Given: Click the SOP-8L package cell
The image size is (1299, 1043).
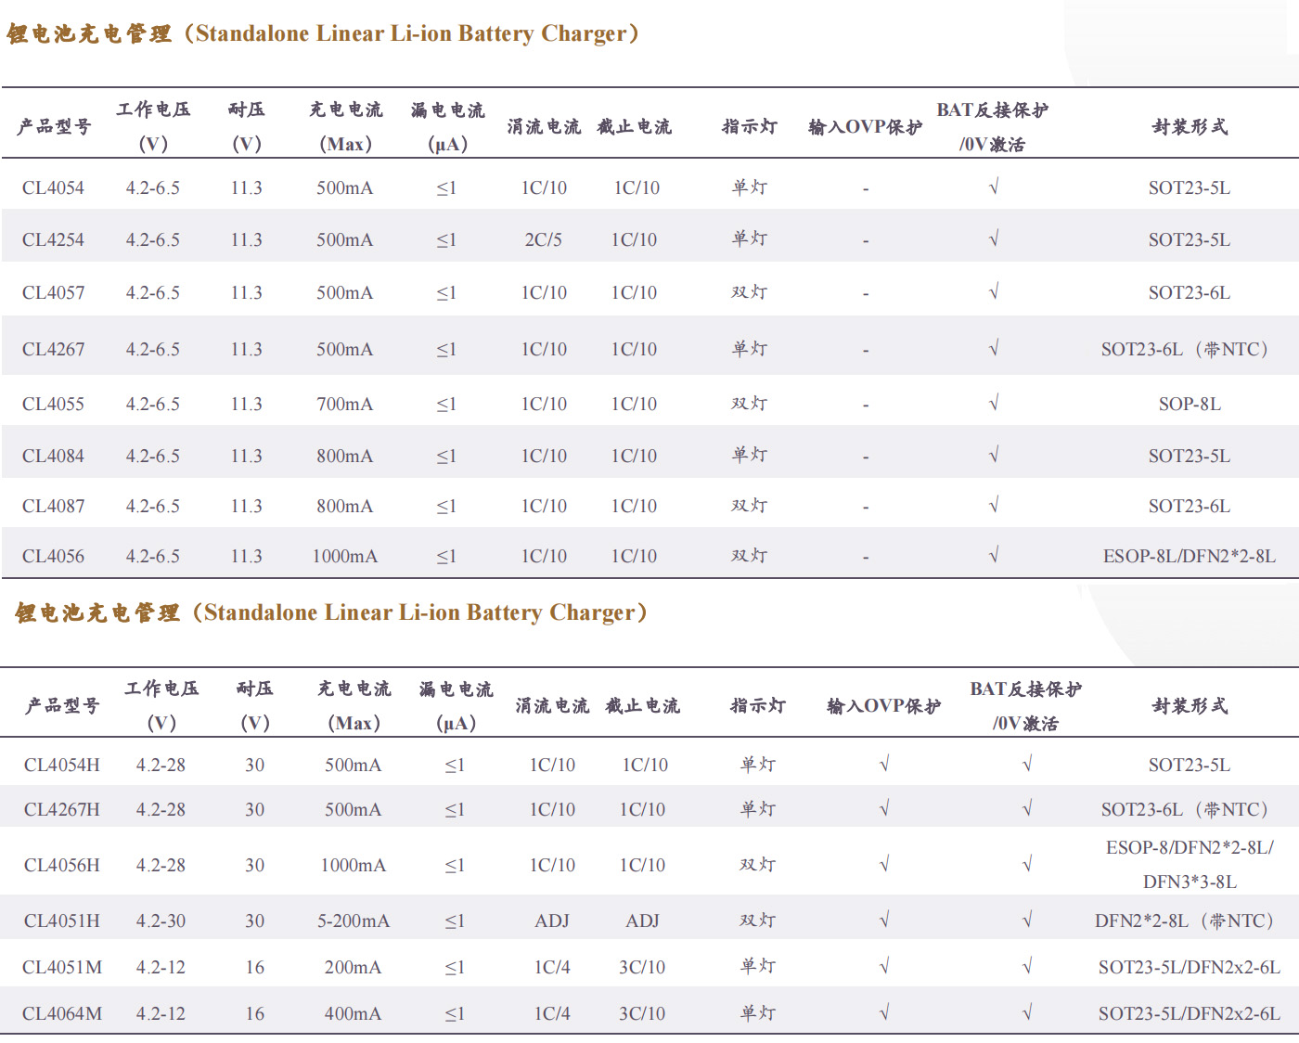Looking at the screenshot, I should [1190, 405].
